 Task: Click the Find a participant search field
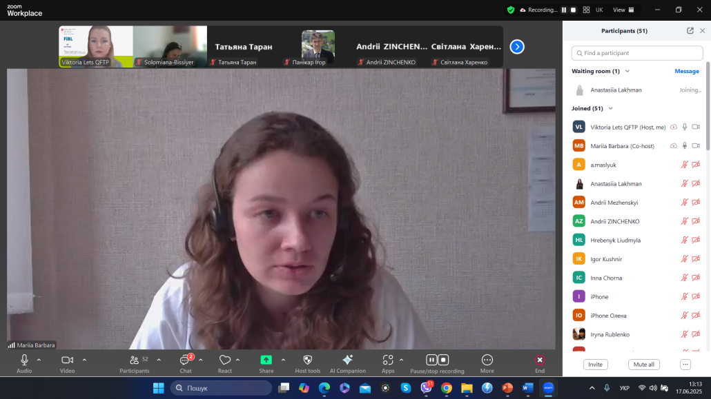[x=637, y=53]
